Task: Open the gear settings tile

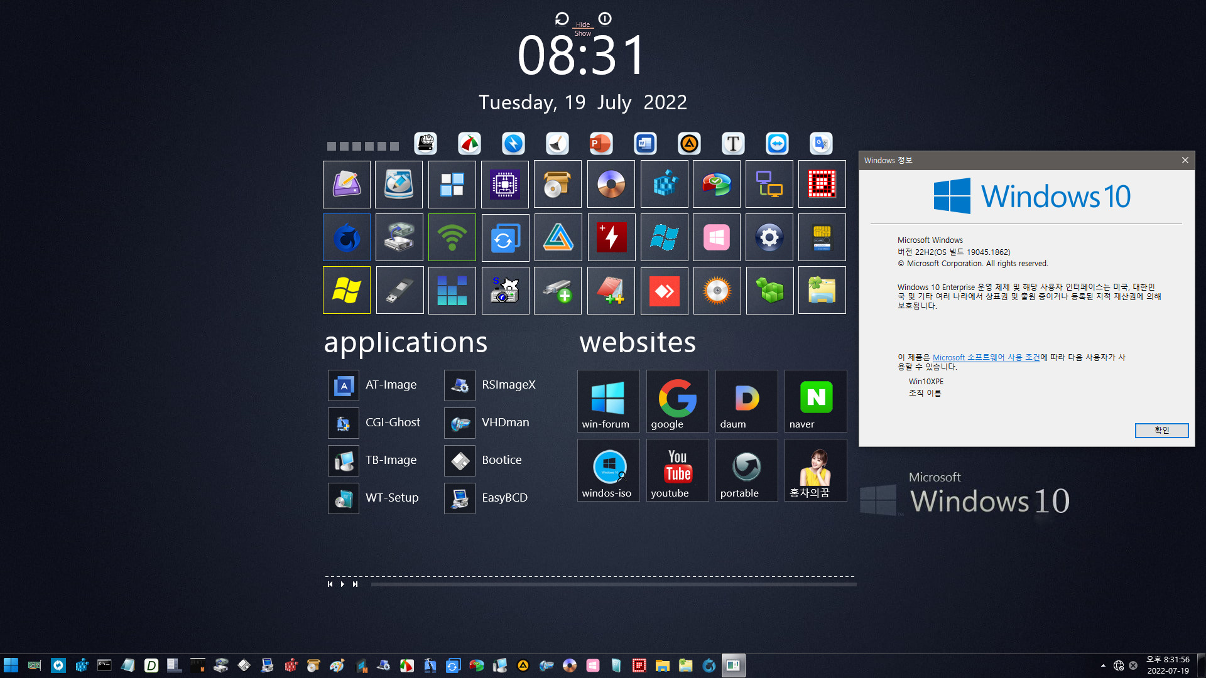Action: coord(769,237)
